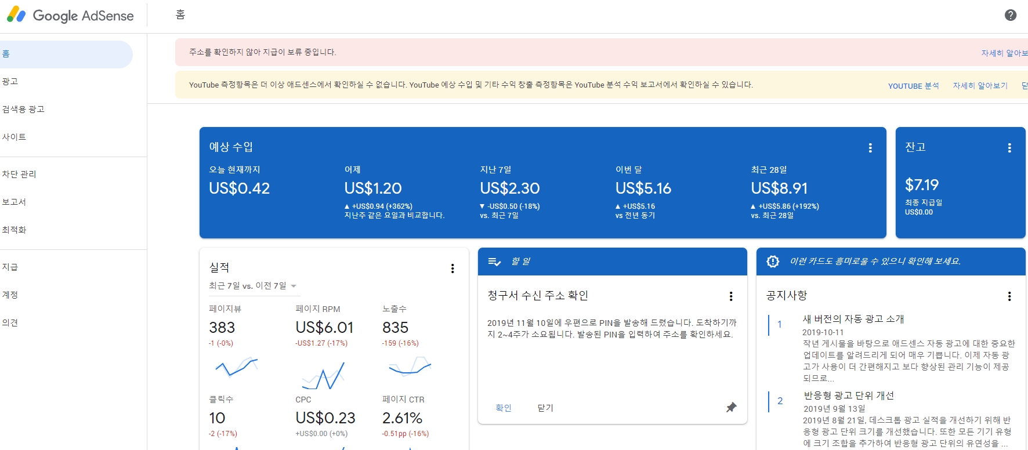Image resolution: width=1028 pixels, height=450 pixels.
Task: Click the 2019년 9월 13일 announcement date
Action: click(834, 409)
